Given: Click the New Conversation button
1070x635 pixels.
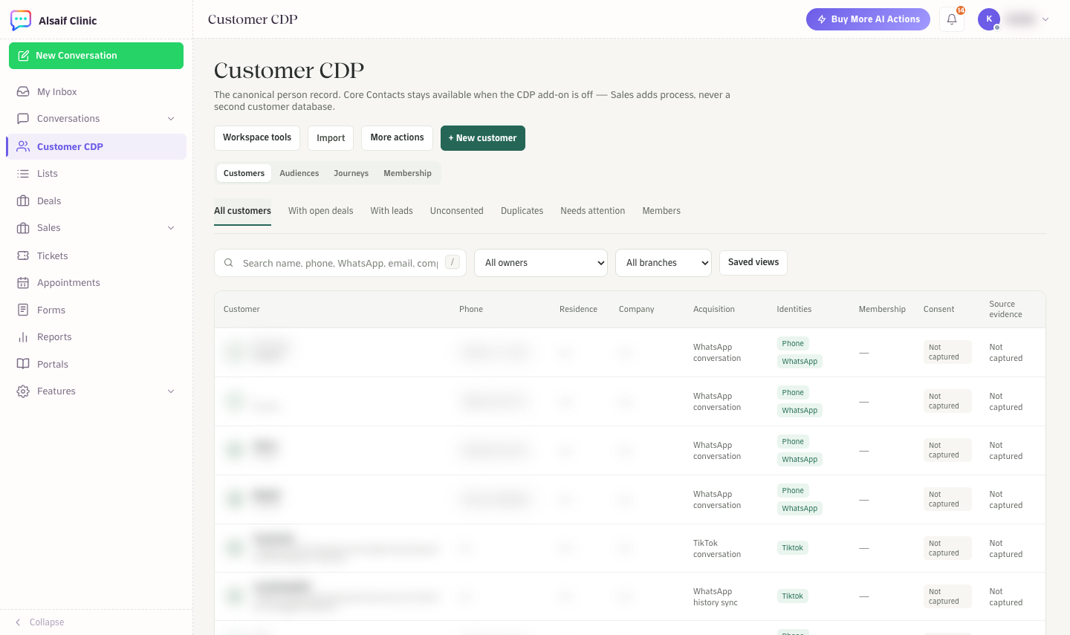Looking at the screenshot, I should point(96,56).
